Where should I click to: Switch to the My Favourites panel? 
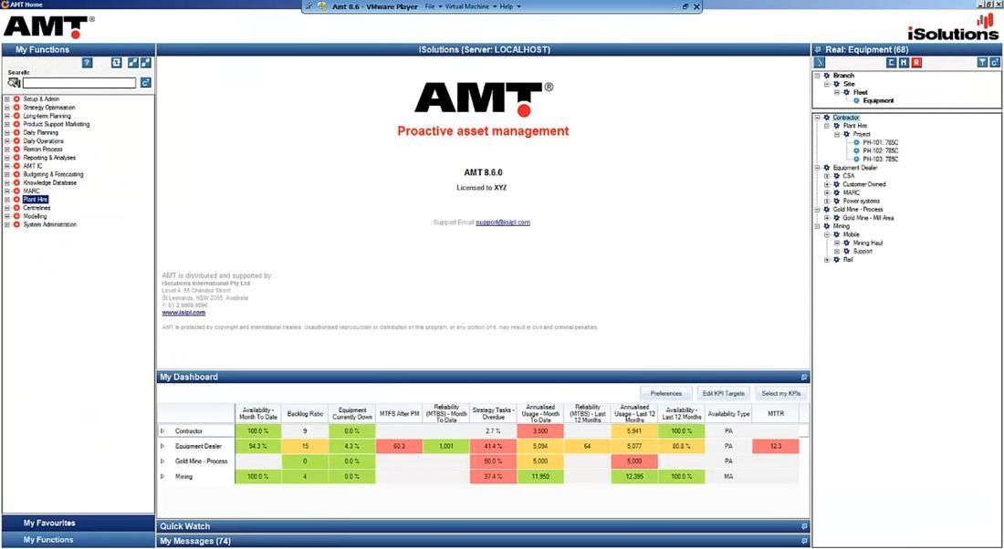50,523
